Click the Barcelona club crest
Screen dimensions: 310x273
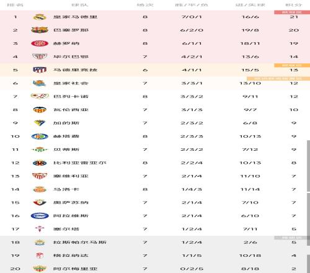coord(40,30)
